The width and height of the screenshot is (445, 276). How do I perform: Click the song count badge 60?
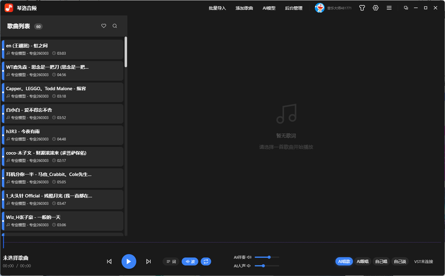coord(38,26)
